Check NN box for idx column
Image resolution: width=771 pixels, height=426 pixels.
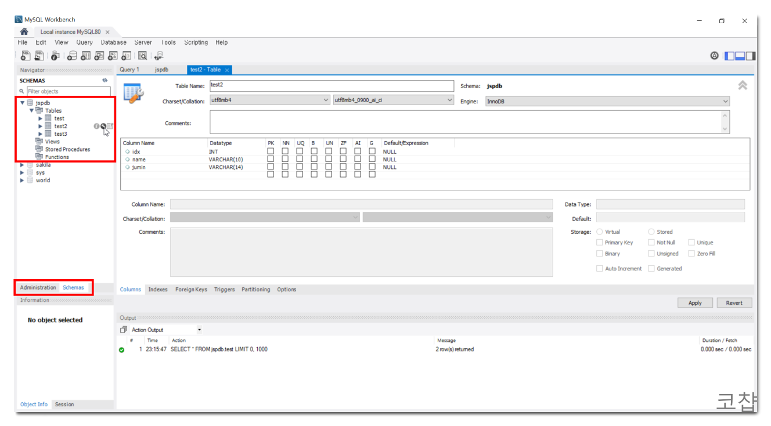(285, 151)
